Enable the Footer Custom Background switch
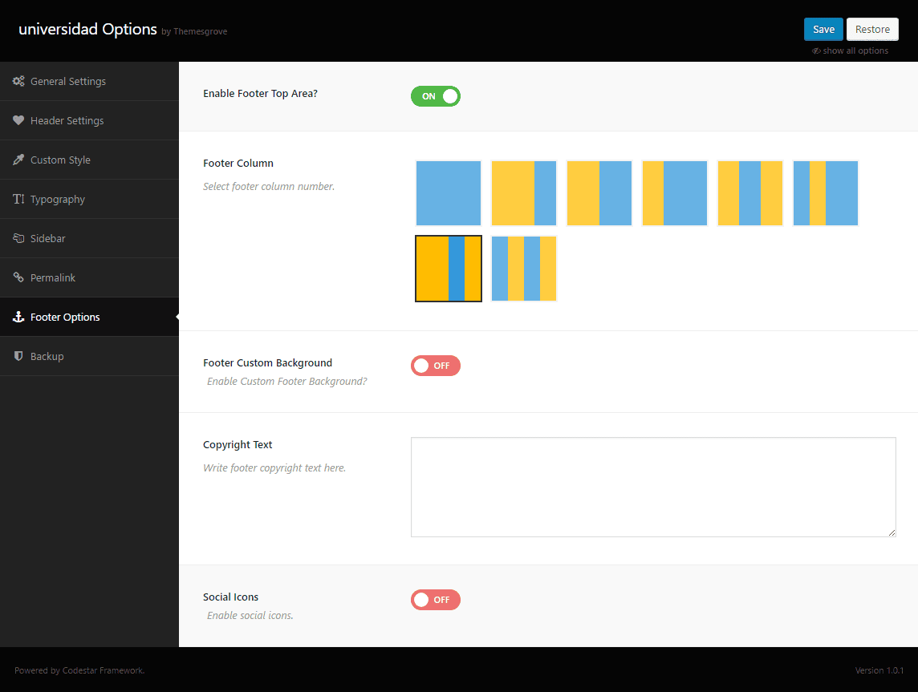This screenshot has height=692, width=918. pyautogui.click(x=435, y=366)
